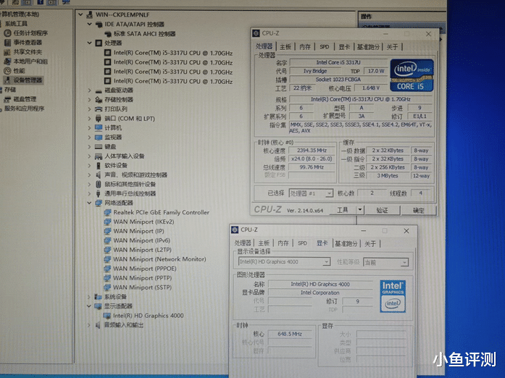The height and width of the screenshot is (378, 505).
Task: Switch to 显卡 tab in upper CPU-Z
Action: click(x=344, y=47)
